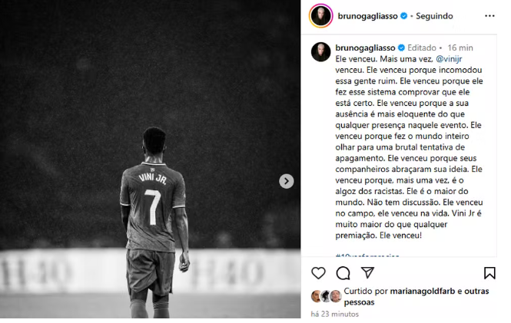Share post using paper plane icon
This screenshot has height=323, width=511.
pyautogui.click(x=367, y=272)
